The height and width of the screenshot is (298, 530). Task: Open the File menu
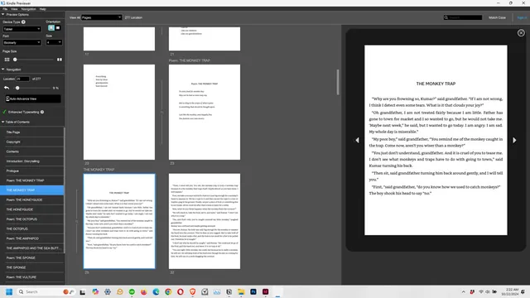(5, 9)
